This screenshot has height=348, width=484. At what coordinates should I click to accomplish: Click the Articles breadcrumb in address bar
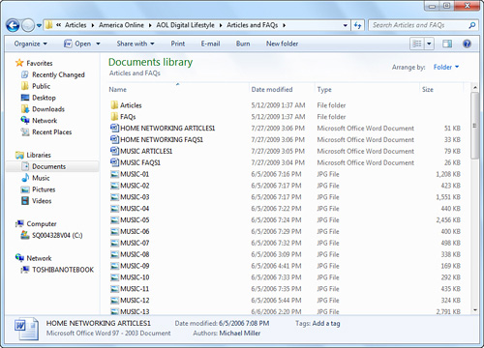[x=76, y=25]
